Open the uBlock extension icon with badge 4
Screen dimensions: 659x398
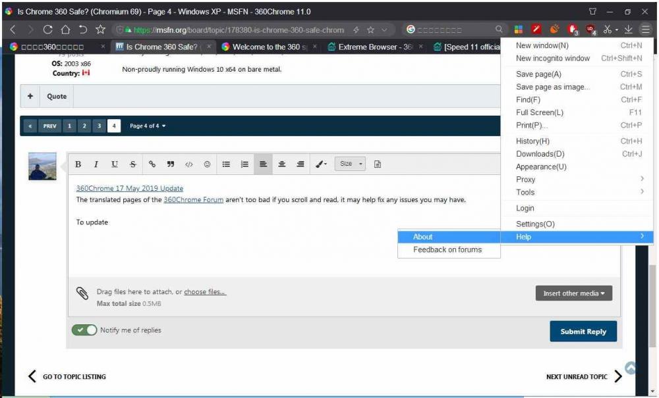[590, 30]
